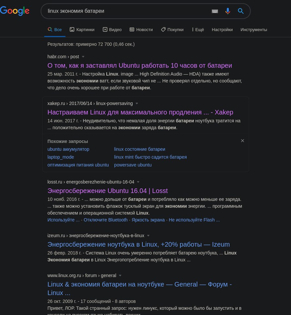291x315 pixels.
Task: Open the Картинки image search tab
Action: (x=82, y=29)
